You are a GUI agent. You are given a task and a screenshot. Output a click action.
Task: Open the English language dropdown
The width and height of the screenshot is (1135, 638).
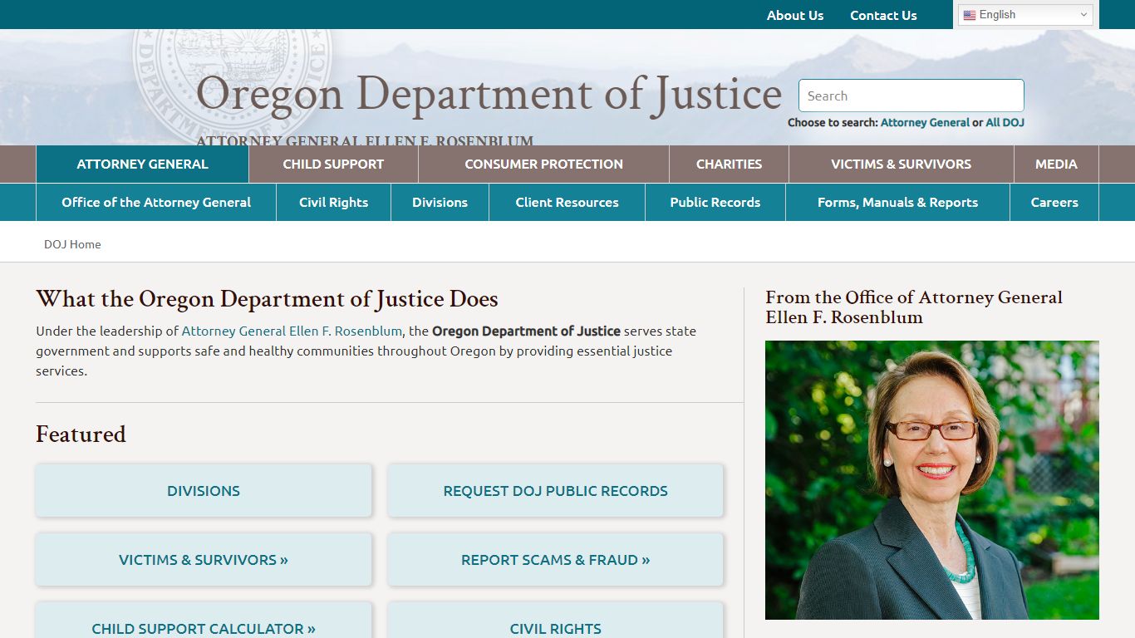click(x=1025, y=15)
